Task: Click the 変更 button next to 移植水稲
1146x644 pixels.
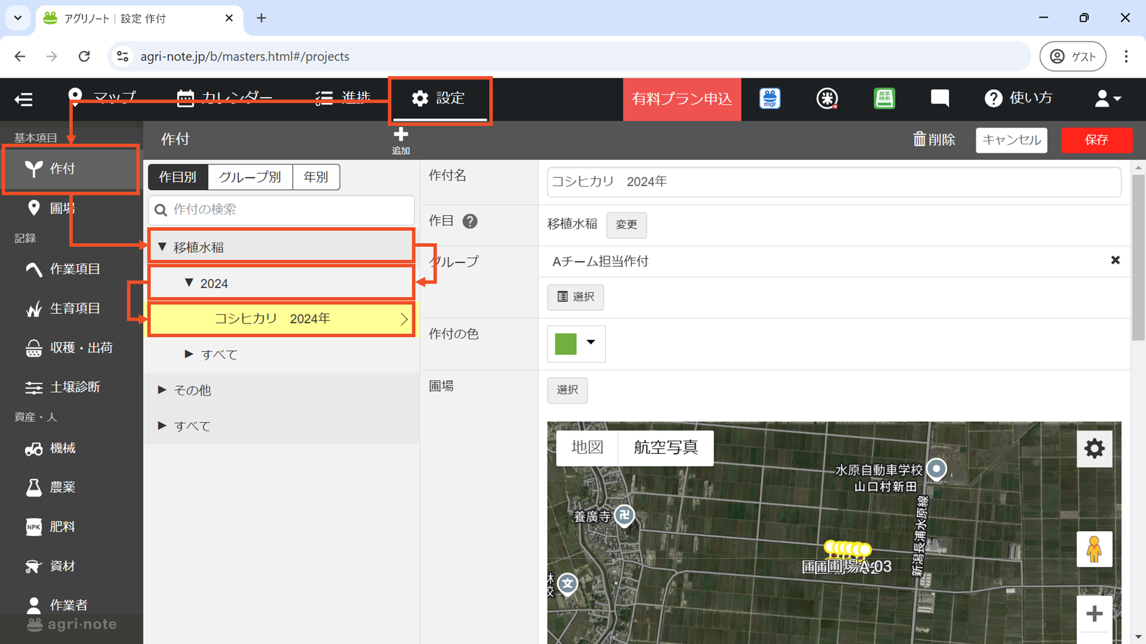Action: pos(626,224)
